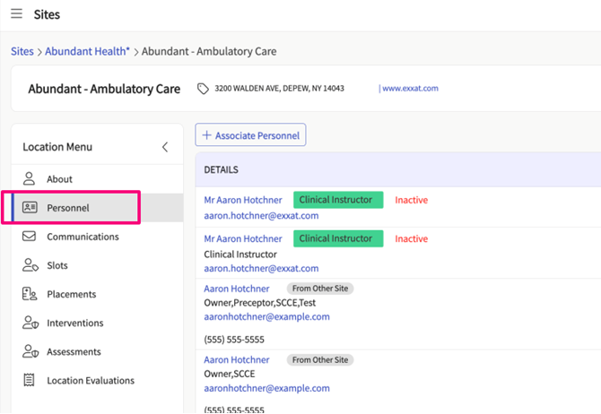The height and width of the screenshot is (414, 601).
Task: Click the About person icon
Action: click(x=30, y=178)
